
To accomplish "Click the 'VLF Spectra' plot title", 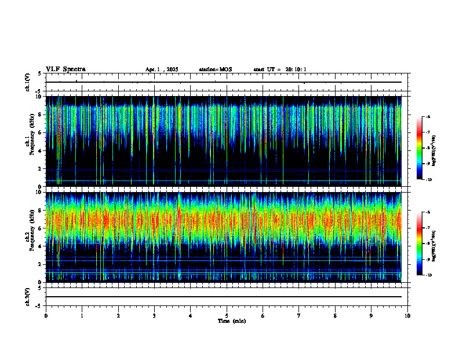I will [x=65, y=69].
